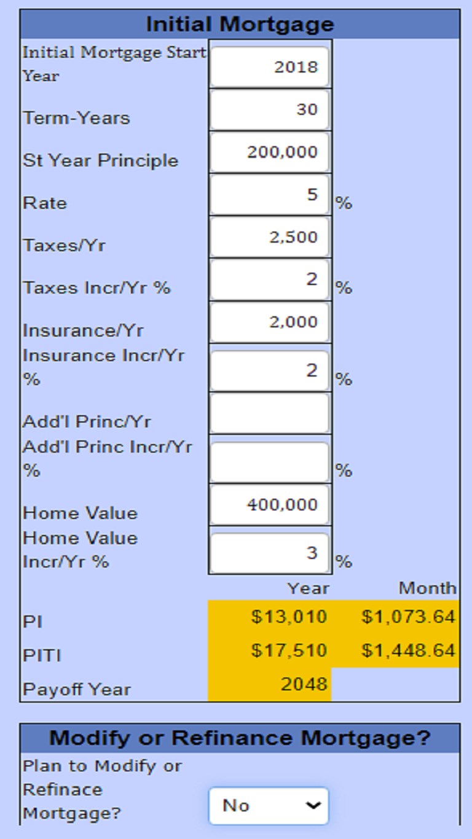Click the empty Add'l Princ Incr/Yr % field

270,462
